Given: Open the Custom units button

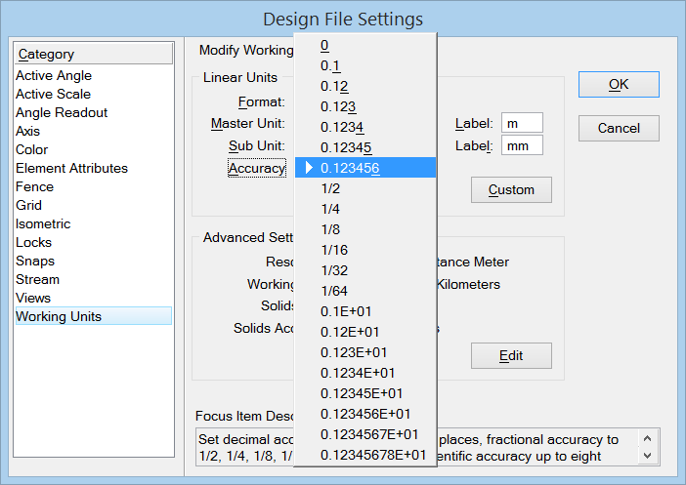Looking at the screenshot, I should [x=511, y=189].
